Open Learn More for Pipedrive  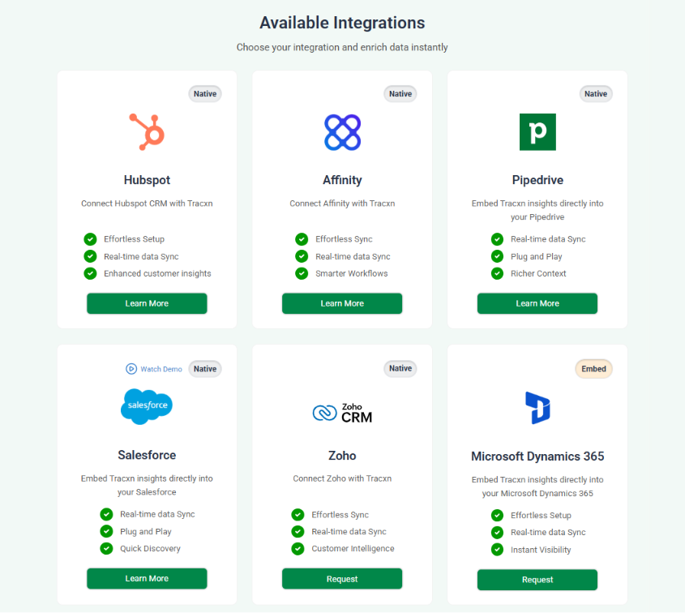[x=537, y=303]
